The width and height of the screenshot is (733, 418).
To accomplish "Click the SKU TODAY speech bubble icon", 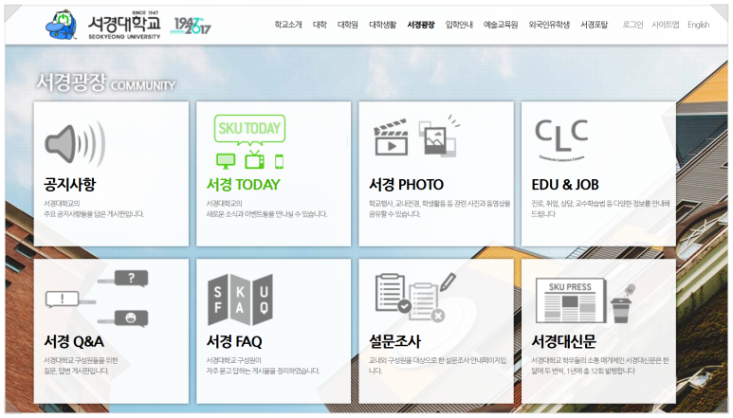I will click(x=249, y=130).
